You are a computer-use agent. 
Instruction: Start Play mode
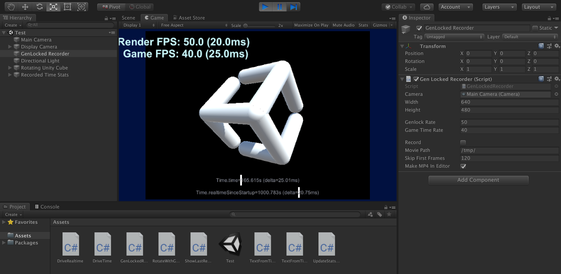point(266,7)
